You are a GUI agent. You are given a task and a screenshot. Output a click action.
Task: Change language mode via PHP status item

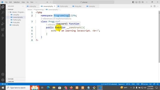coord(138,84)
